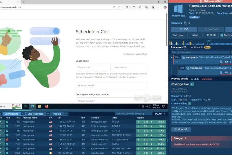Click the browser address bar URL
232x155 pixels.
(11, 7)
